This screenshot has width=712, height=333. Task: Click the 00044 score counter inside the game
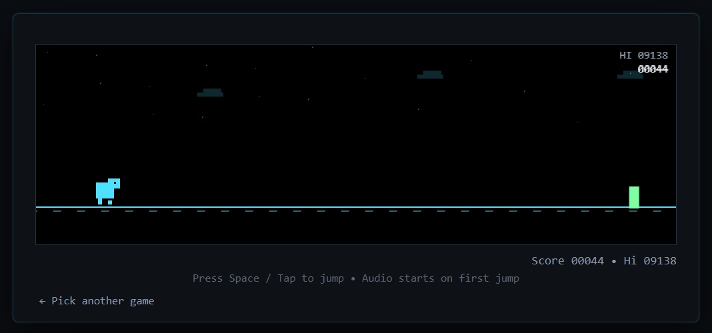653,69
